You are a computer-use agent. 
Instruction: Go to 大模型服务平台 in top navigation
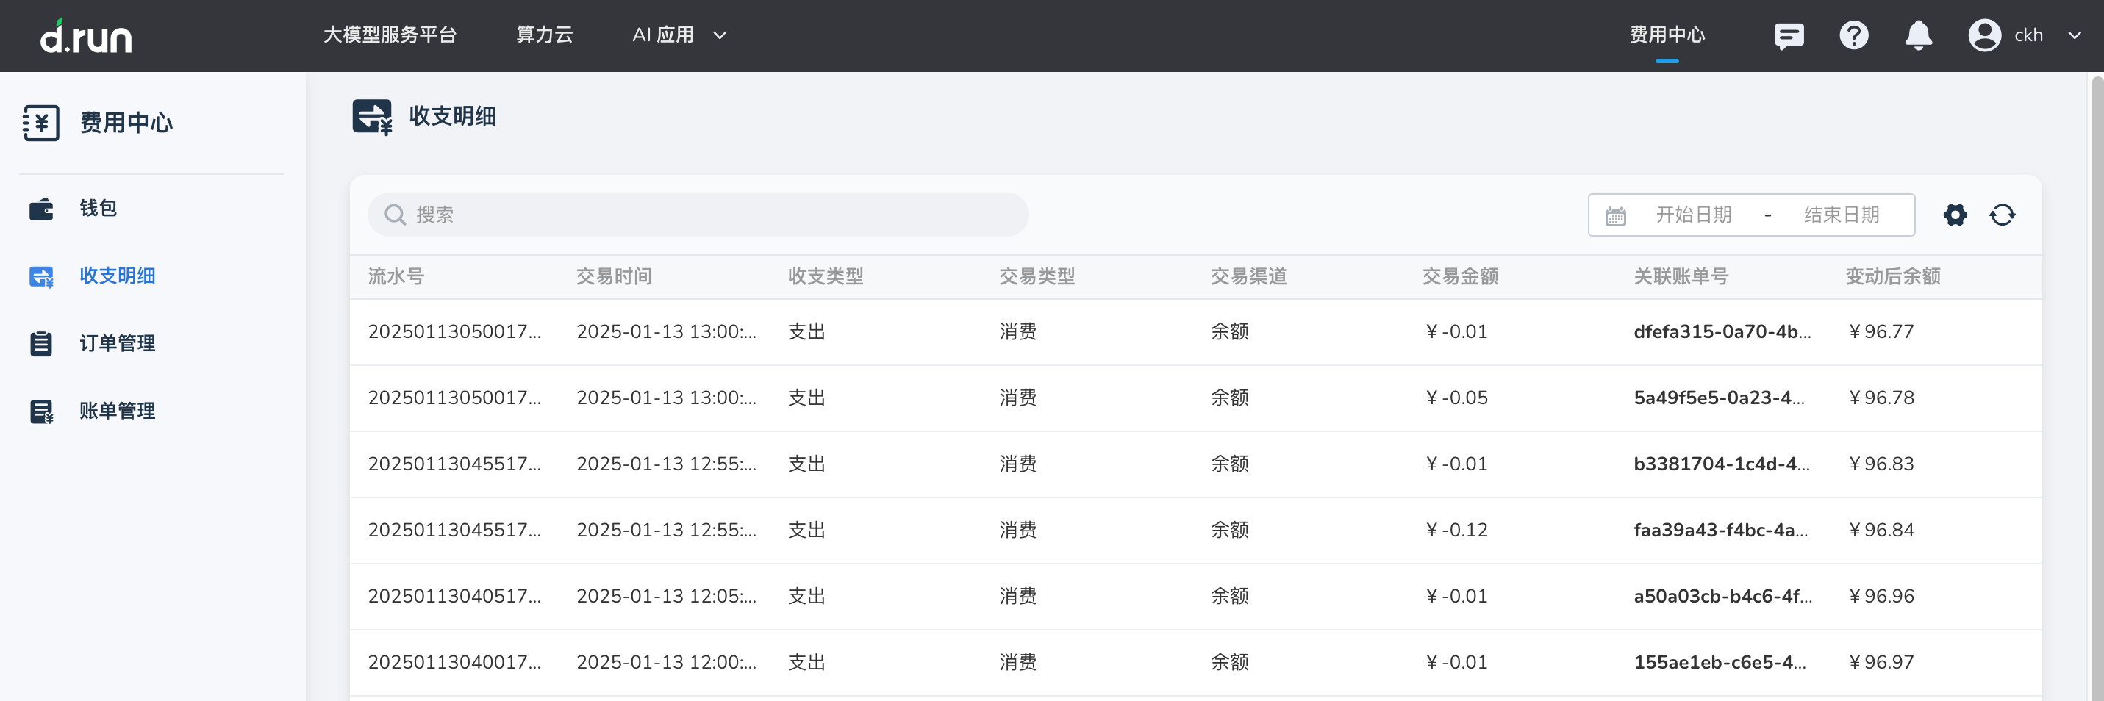coord(390,35)
